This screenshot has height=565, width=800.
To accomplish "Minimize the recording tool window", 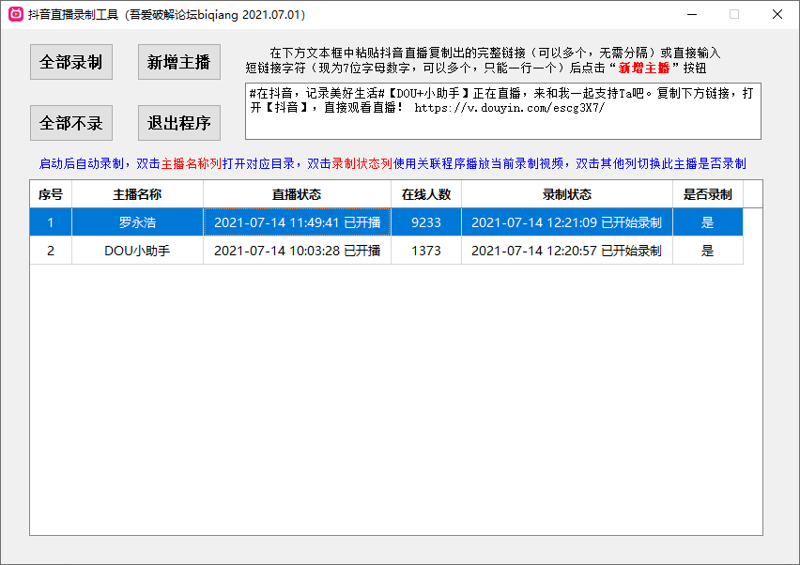I will (692, 14).
